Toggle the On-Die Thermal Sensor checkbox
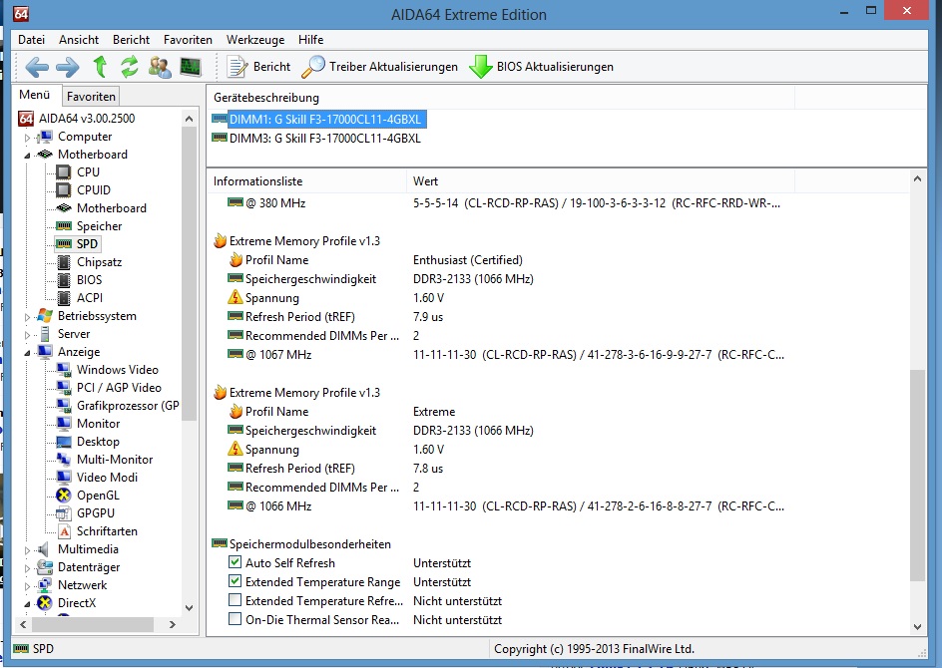942x668 pixels. [235, 619]
